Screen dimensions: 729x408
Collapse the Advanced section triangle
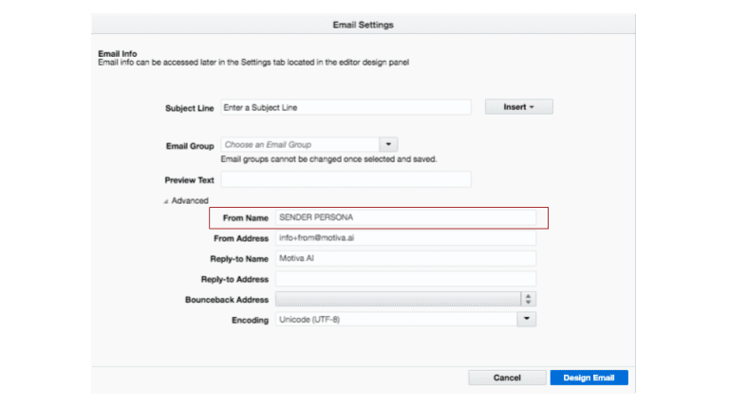pyautogui.click(x=166, y=201)
